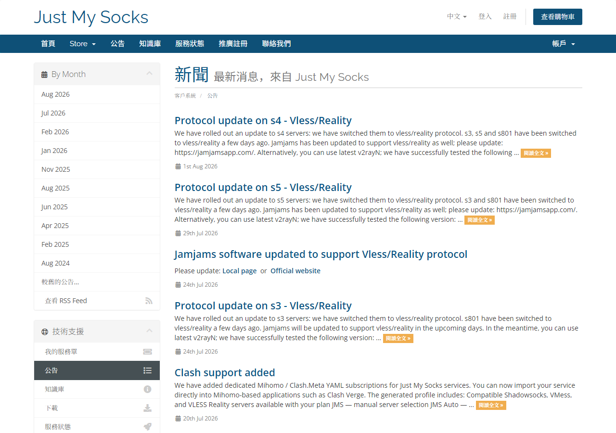The height and width of the screenshot is (433, 616).
Task: Open 公告 in the top navigation bar
Action: tap(117, 44)
